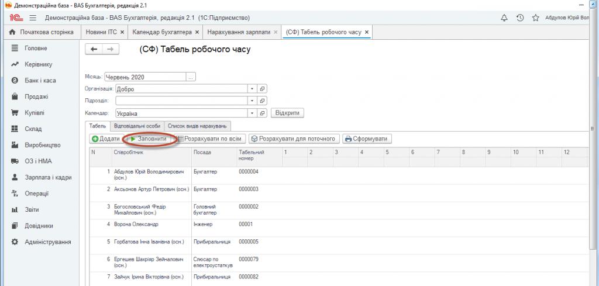The width and height of the screenshot is (599, 286).
Task: Close the Табель робочого часу tab
Action: click(366, 32)
